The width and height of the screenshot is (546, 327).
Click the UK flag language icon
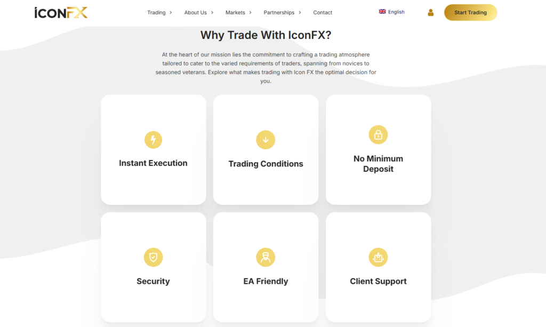382,12
